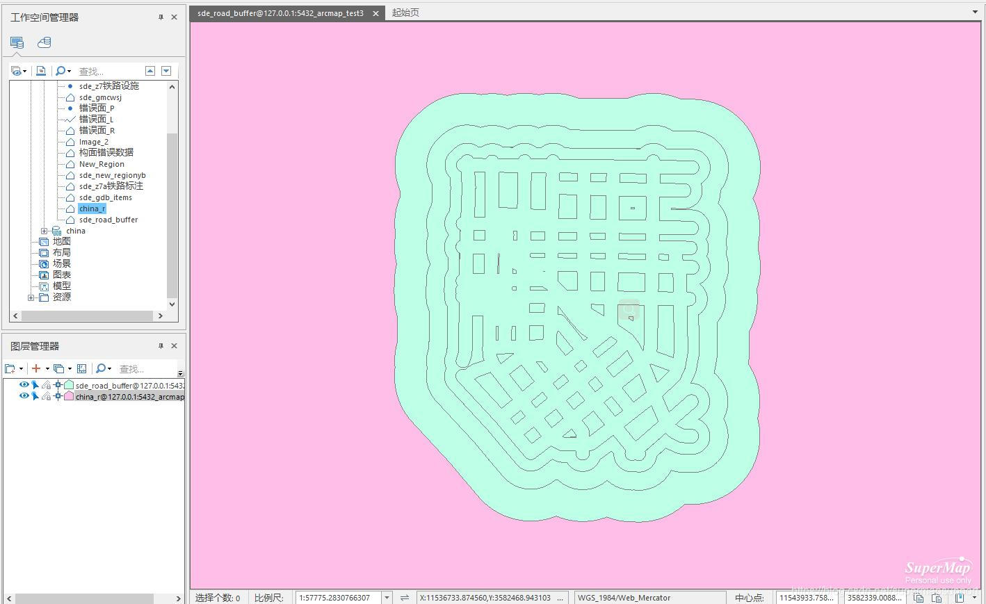
Task: Click the china datasource database icon
Action: (x=56, y=231)
